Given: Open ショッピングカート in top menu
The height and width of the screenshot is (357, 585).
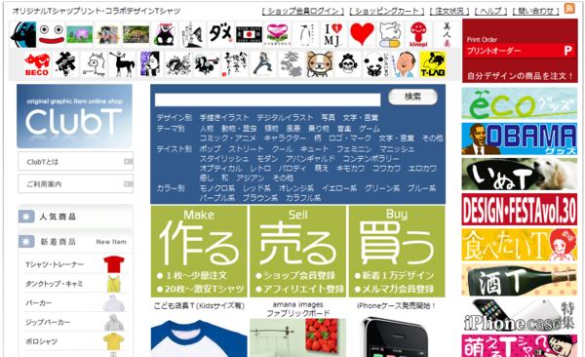Looking at the screenshot, I should click(386, 11).
